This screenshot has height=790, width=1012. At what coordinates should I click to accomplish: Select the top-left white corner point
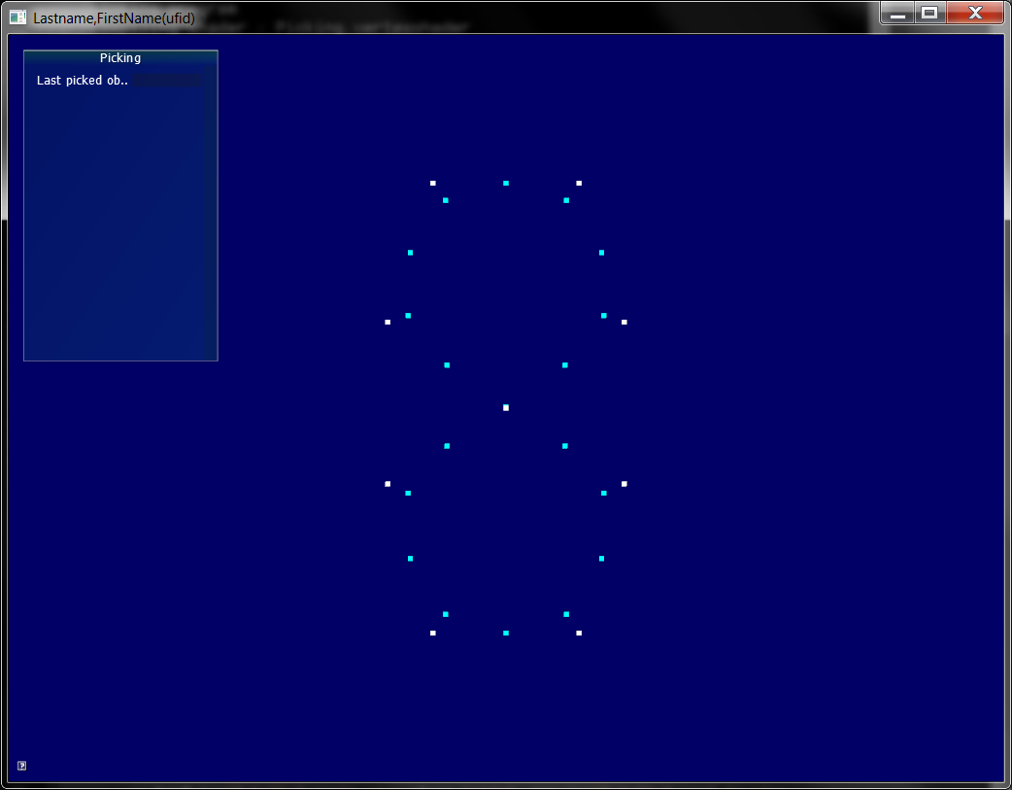click(x=433, y=183)
